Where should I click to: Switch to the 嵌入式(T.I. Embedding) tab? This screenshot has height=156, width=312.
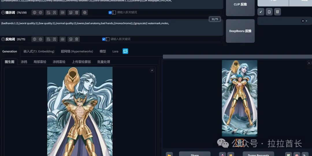(39, 51)
